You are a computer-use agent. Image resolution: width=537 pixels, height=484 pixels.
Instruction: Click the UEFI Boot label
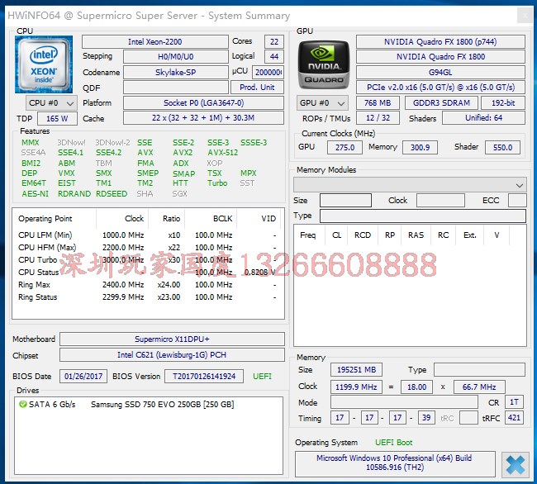point(394,443)
